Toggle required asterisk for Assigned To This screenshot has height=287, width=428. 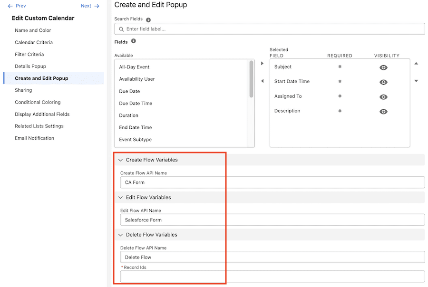(340, 96)
